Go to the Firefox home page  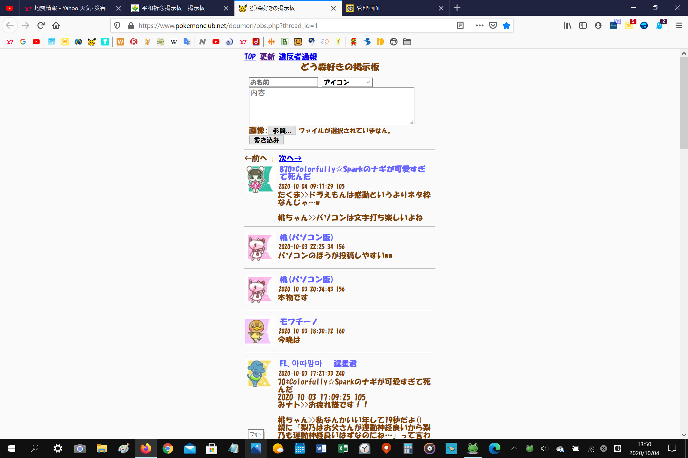click(x=56, y=25)
